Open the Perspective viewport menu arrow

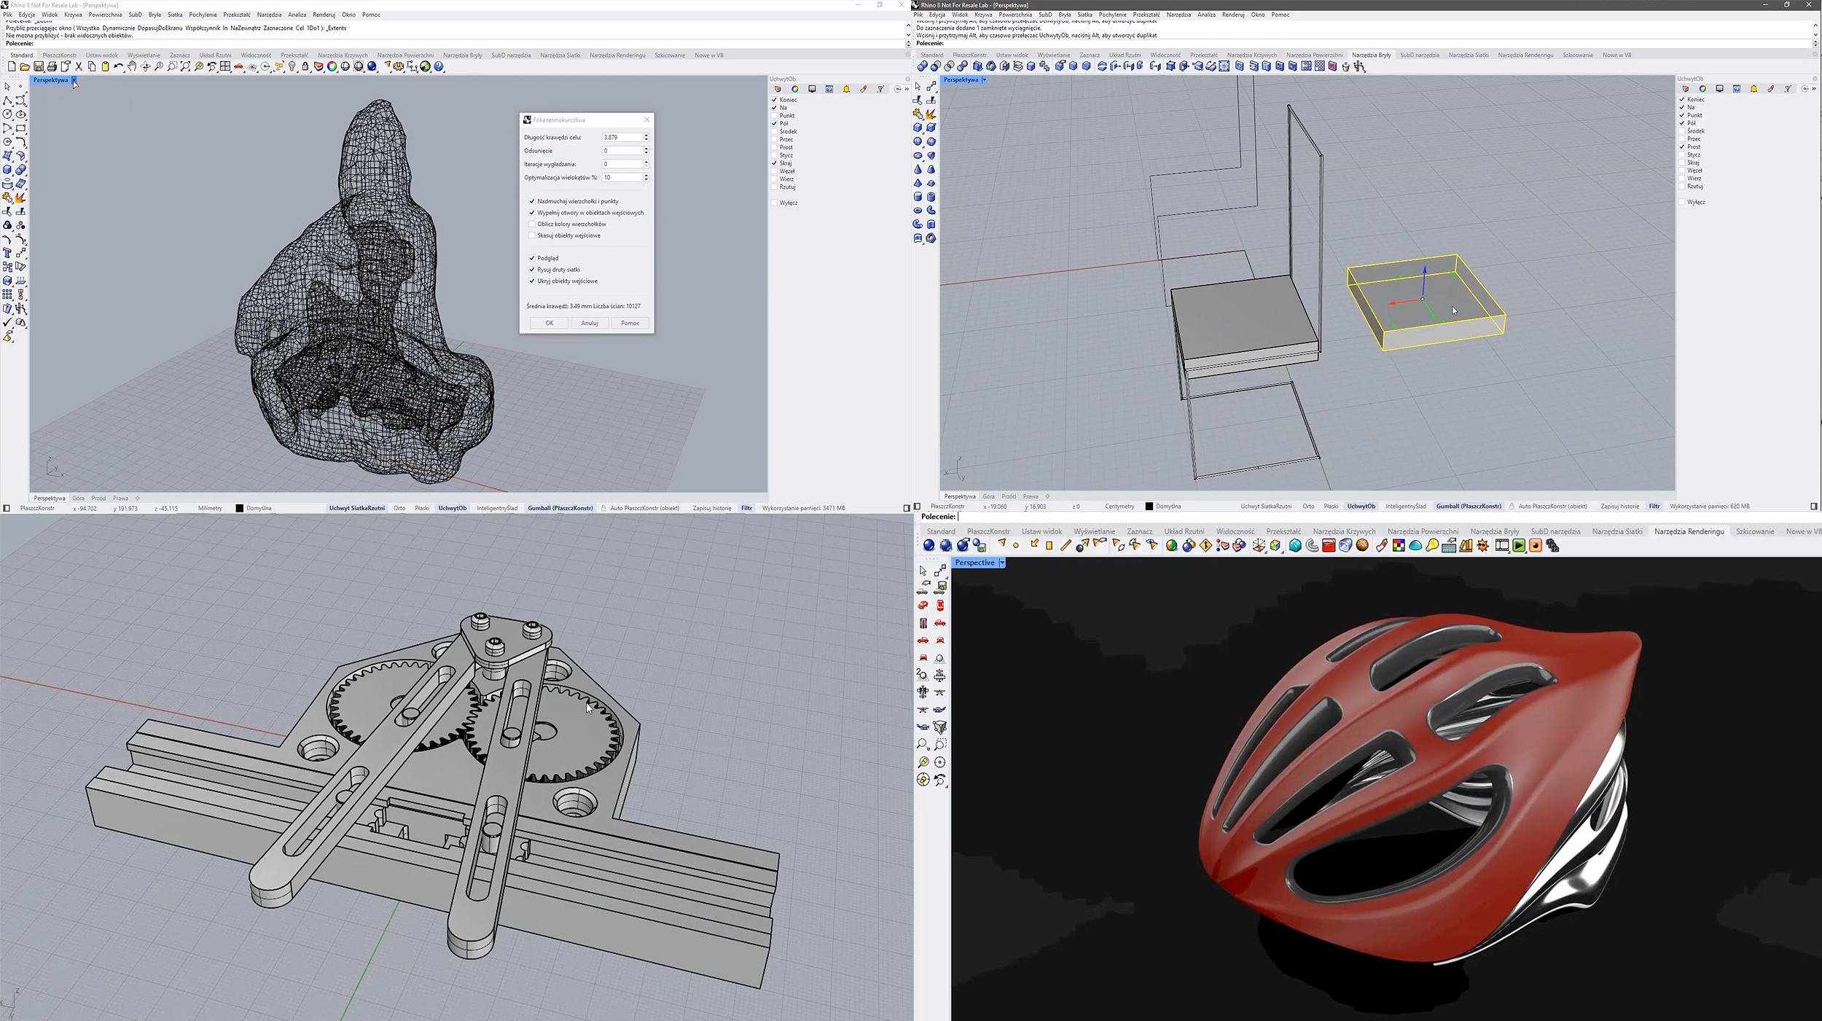(1002, 563)
